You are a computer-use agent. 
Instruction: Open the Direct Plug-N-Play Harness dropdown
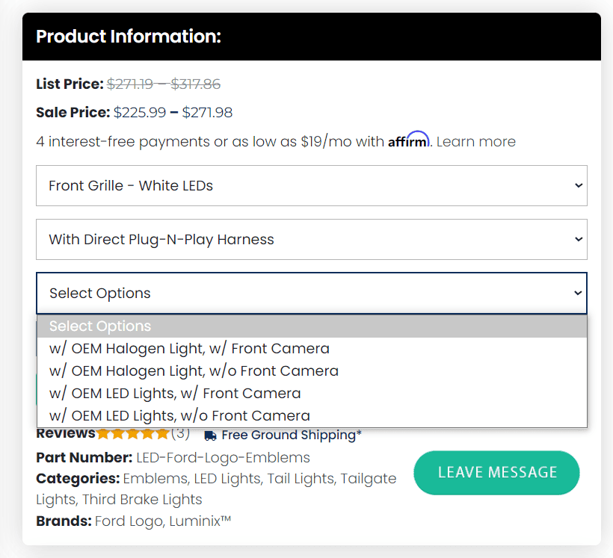pos(311,240)
